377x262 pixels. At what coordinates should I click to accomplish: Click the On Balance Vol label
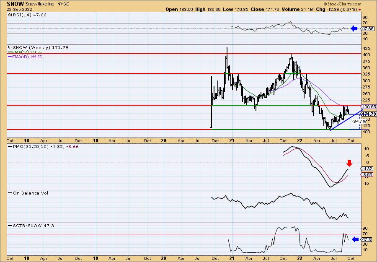pyautogui.click(x=28, y=193)
